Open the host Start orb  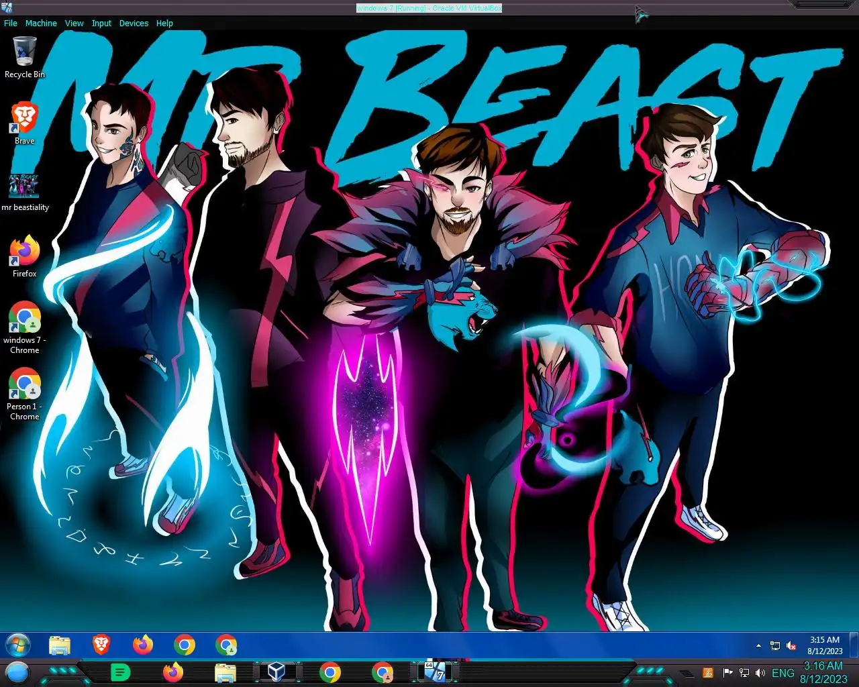[17, 672]
